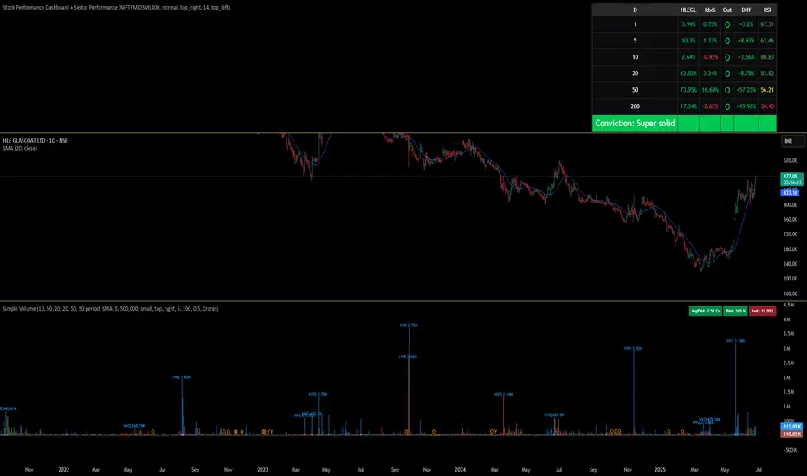Click the green current price label 477.05

click(x=790, y=176)
